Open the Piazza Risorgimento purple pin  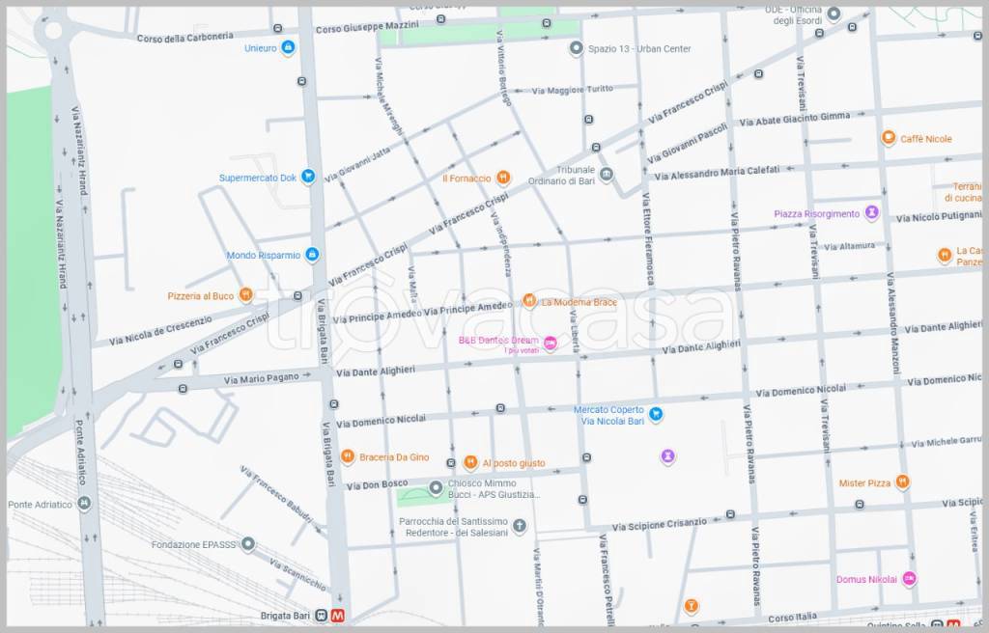(x=871, y=212)
